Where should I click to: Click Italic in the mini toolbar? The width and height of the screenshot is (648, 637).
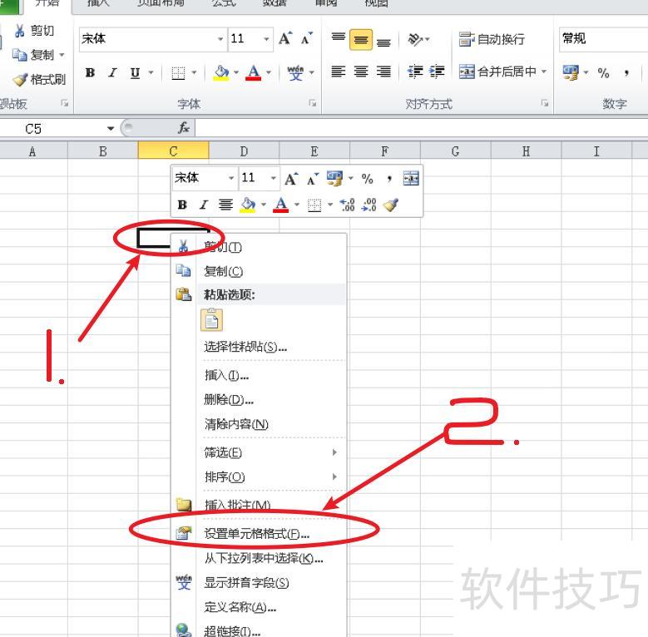coord(203,205)
